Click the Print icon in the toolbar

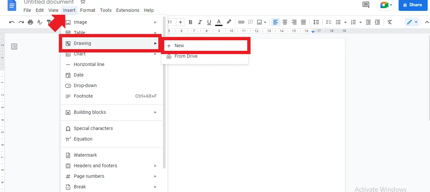30,22
